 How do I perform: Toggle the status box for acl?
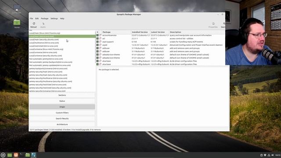point(97,39)
